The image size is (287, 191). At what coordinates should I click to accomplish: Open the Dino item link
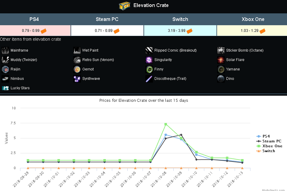[x=230, y=78]
